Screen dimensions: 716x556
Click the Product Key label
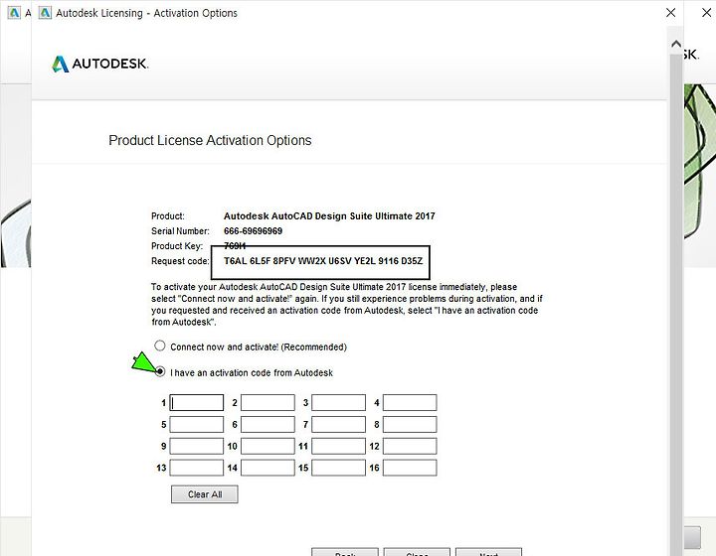point(177,246)
